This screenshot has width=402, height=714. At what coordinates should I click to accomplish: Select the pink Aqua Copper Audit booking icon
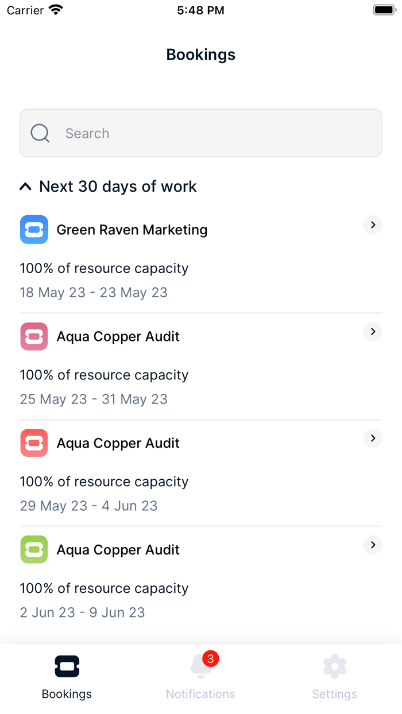pyautogui.click(x=34, y=336)
